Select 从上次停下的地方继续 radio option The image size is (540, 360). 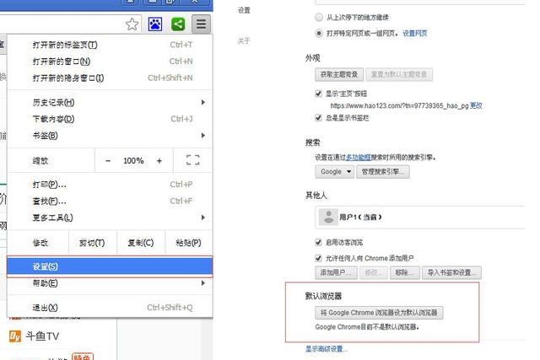click(319, 17)
